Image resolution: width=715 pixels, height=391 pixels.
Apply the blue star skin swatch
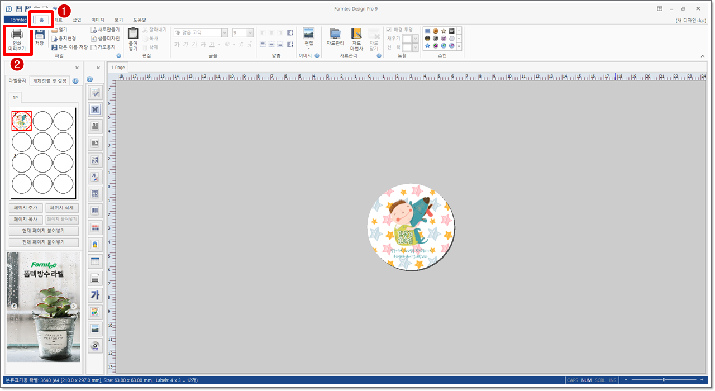pos(427,46)
